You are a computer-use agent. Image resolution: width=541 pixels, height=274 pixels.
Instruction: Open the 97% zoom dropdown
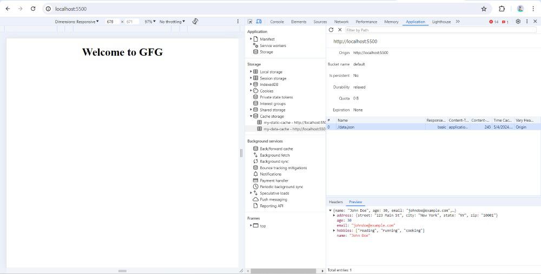pos(150,22)
